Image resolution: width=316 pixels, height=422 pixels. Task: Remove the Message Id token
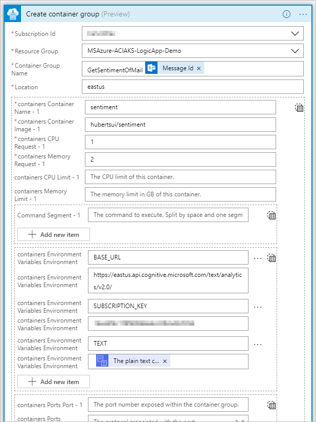(x=199, y=68)
